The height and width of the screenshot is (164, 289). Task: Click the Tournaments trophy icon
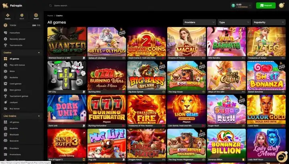click(x=5, y=45)
